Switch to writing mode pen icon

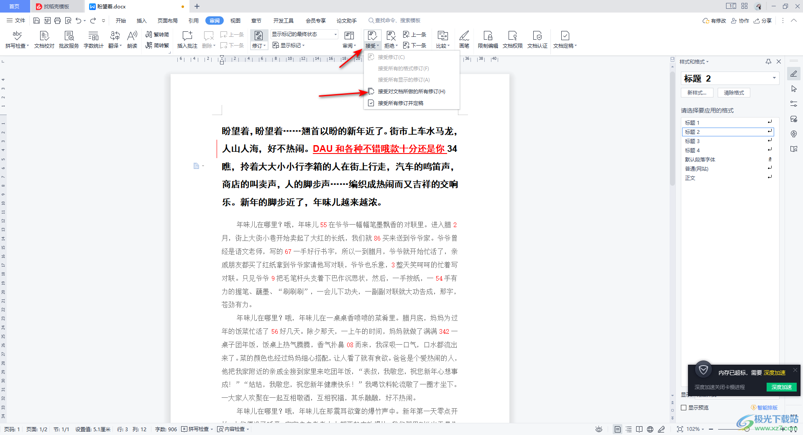click(661, 429)
